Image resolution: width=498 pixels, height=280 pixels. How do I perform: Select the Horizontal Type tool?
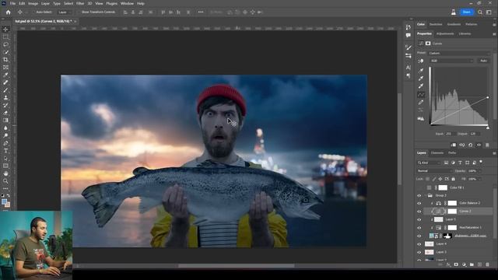5,151
